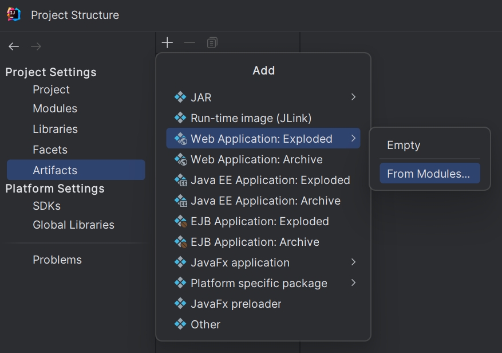
Task: Click the plus Add artifact icon
Action: point(167,42)
